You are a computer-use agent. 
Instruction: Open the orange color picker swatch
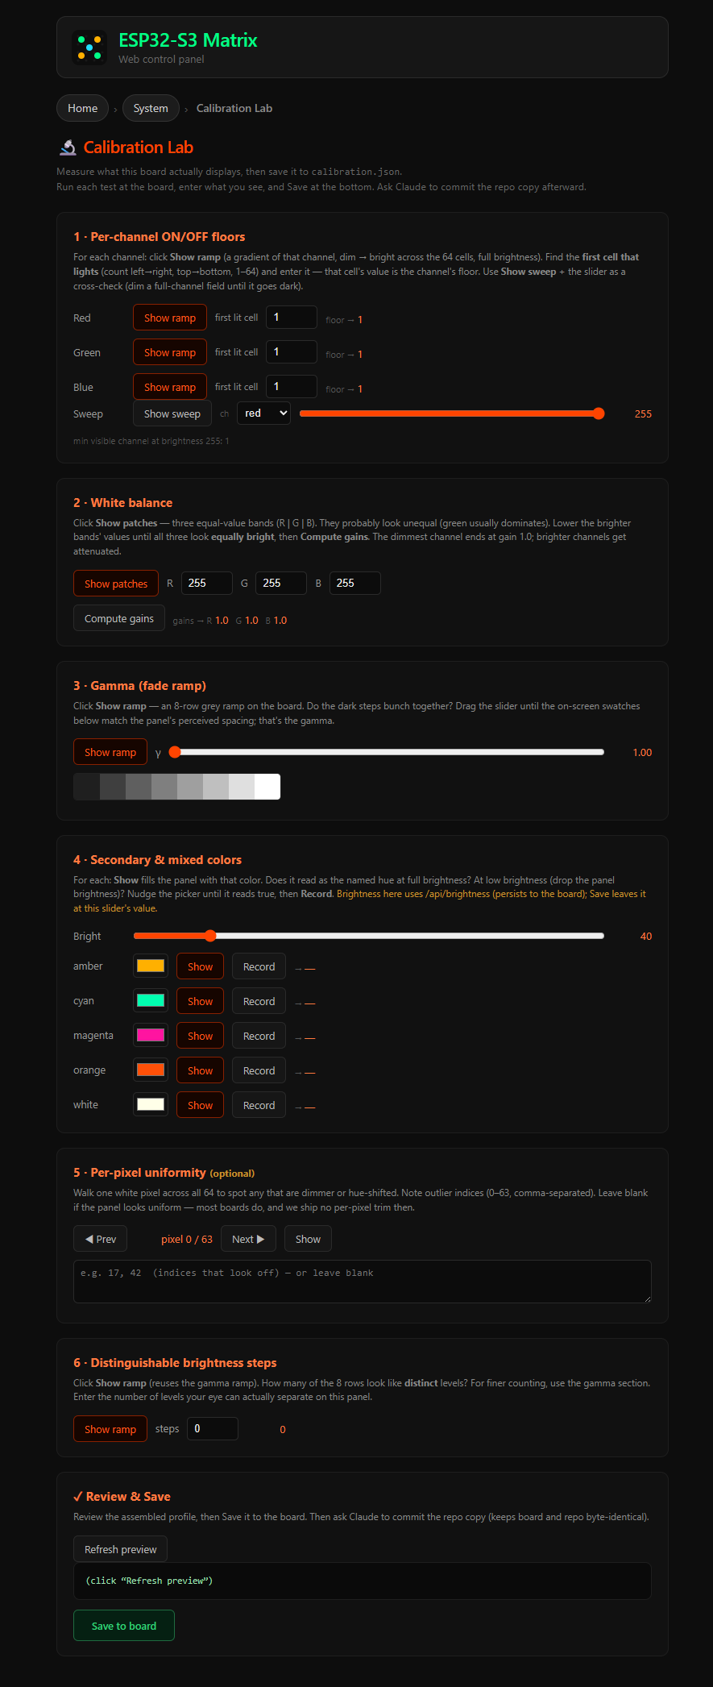point(151,1070)
